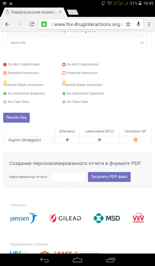Click the Загрузить PDF-файл button

click(109, 177)
